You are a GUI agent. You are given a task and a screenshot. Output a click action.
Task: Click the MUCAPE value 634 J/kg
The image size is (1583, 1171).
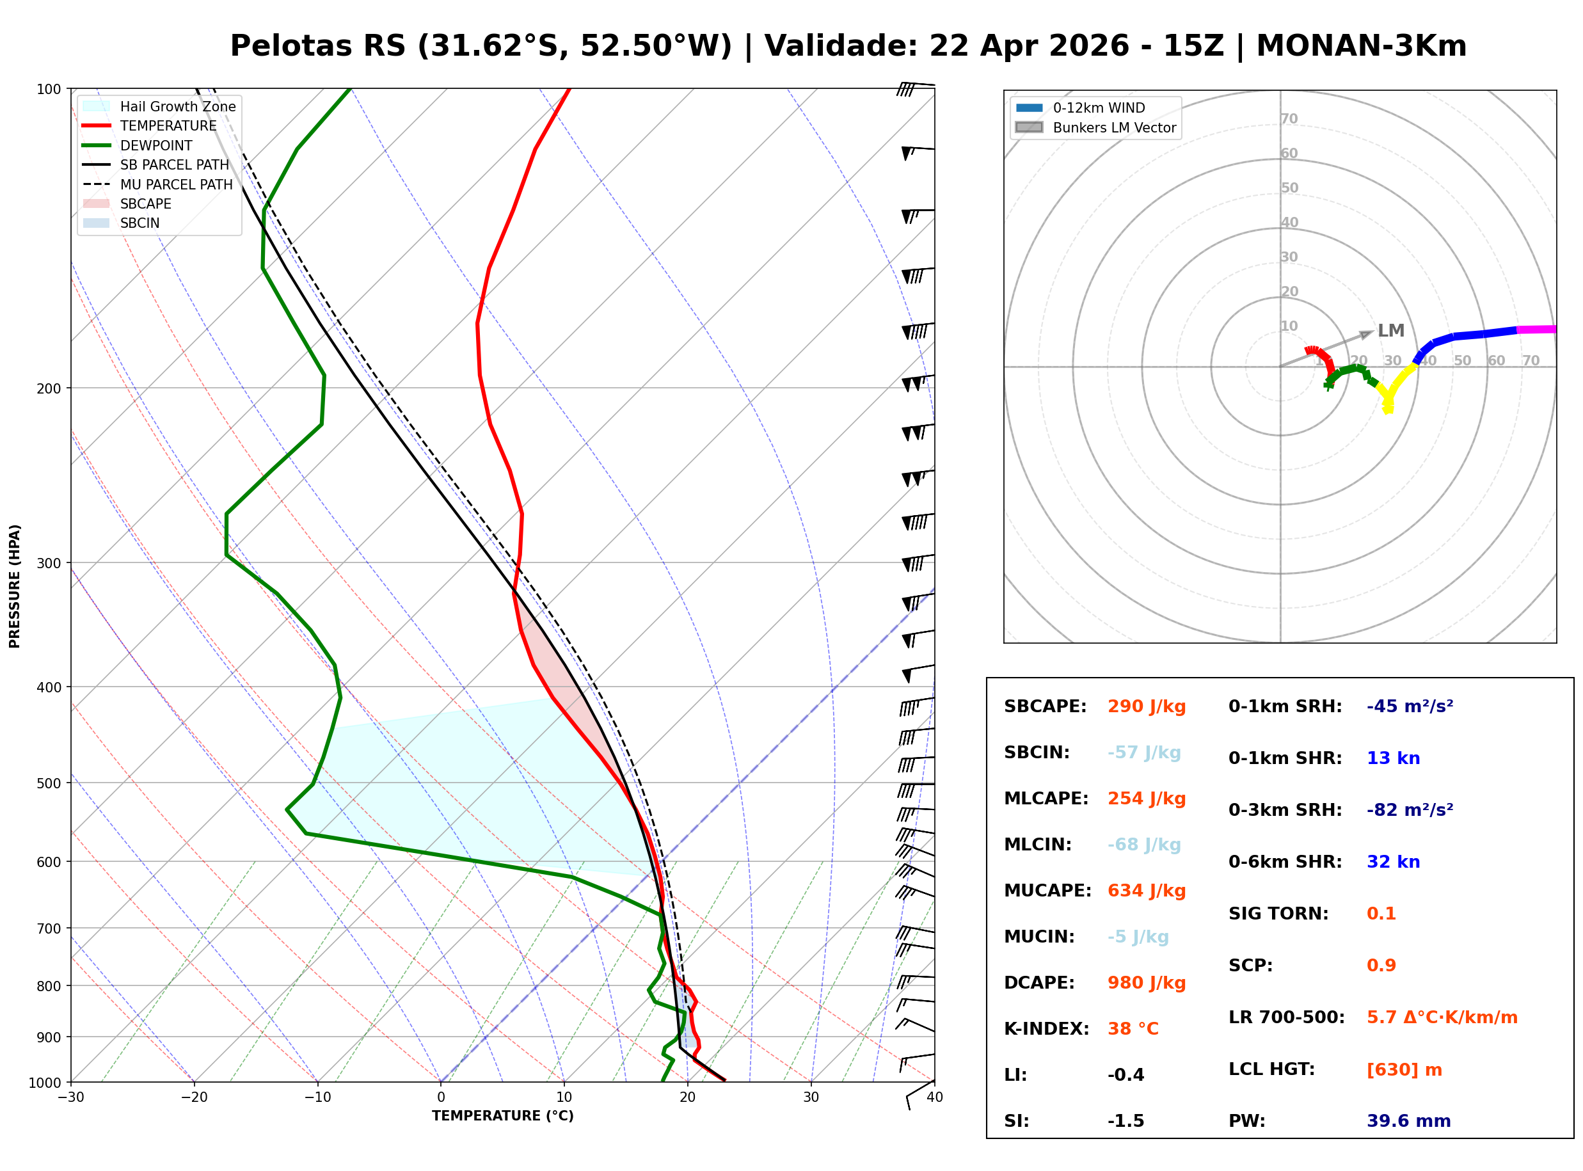pyautogui.click(x=1147, y=891)
